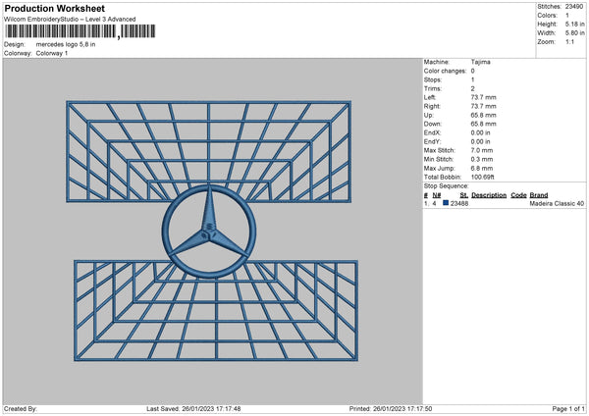Click the Max Jump value 6.8 mm

tap(482, 169)
